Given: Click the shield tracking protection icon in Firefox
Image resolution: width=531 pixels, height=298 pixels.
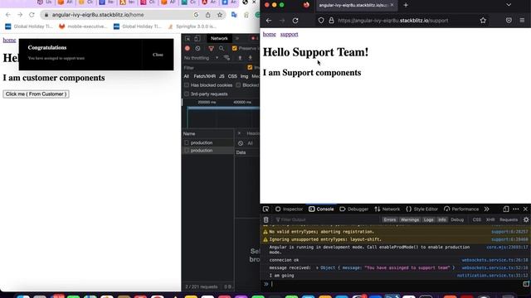Looking at the screenshot, I should (x=321, y=21).
